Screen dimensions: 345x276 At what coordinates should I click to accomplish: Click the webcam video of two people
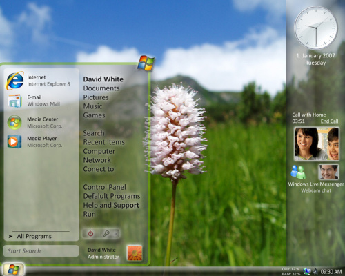coord(317,144)
